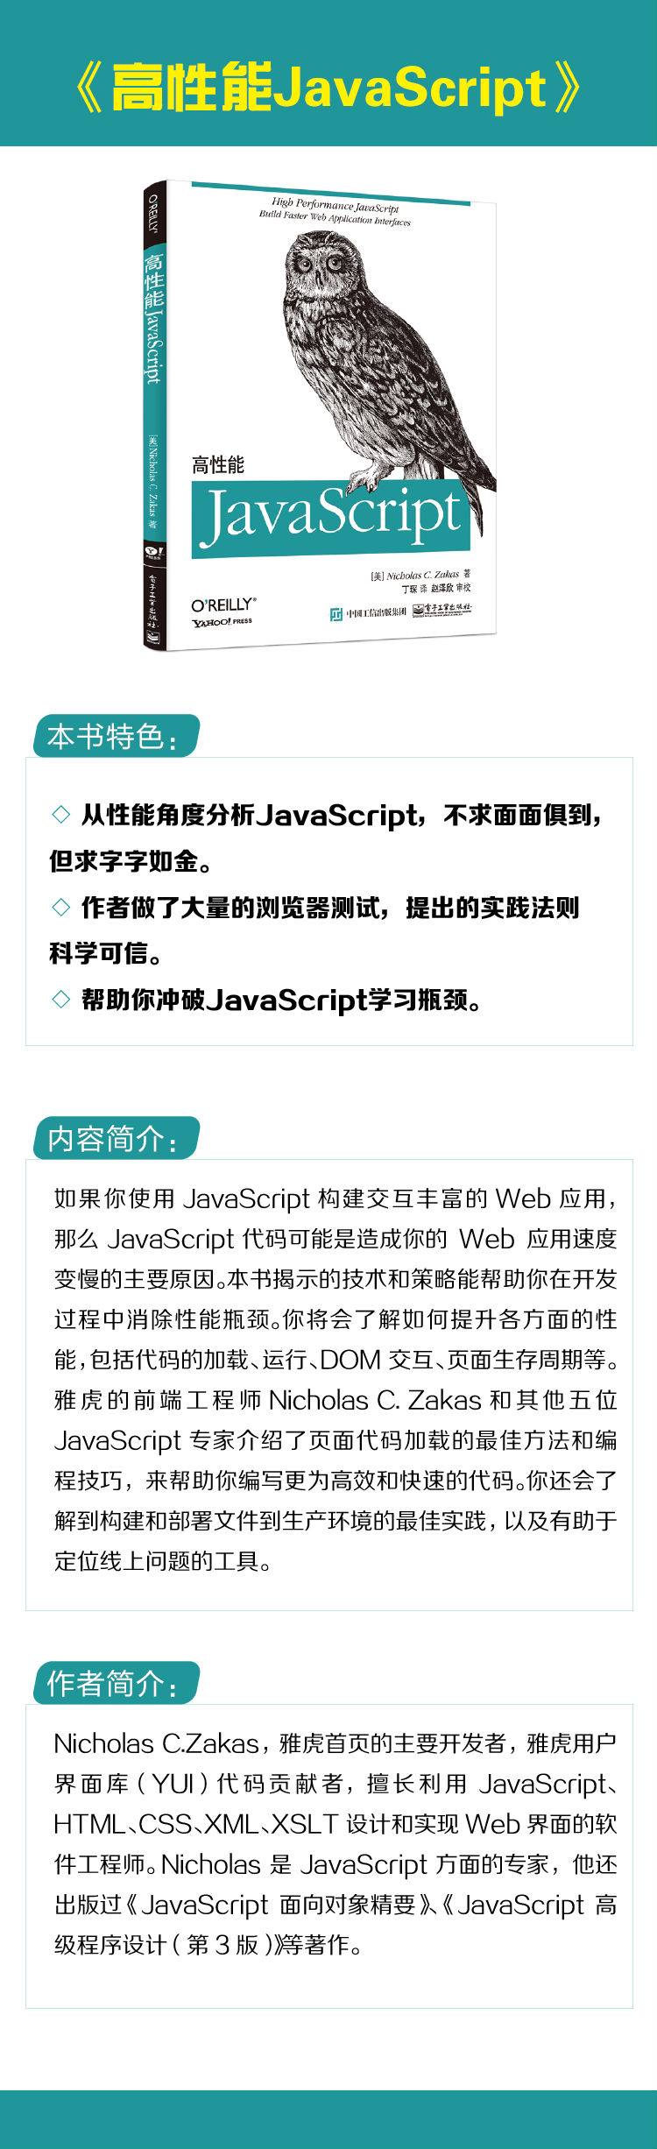Viewport: 657px width, 2149px height.
Task: Click the teal JavaScript title block on the cover
Action: pyautogui.click(x=330, y=516)
